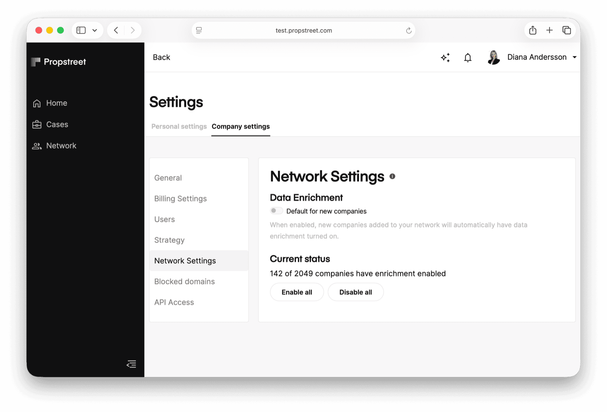The height and width of the screenshot is (412, 607).
Task: Enable enrichment for all companies
Action: (x=297, y=292)
